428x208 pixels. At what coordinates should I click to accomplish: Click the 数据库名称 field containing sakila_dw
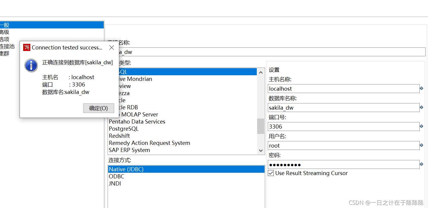[344, 108]
